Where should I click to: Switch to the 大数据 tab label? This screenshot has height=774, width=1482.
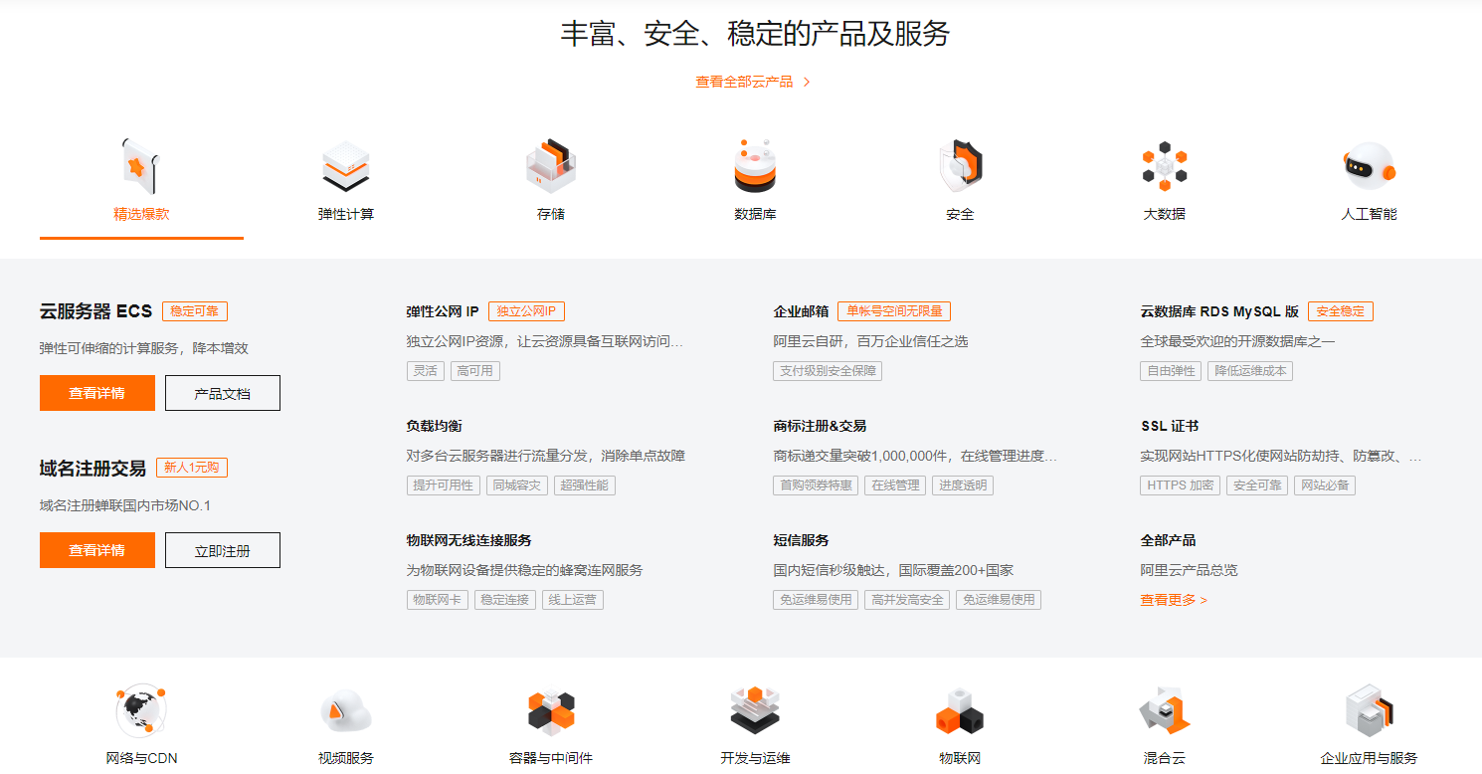click(x=1165, y=214)
